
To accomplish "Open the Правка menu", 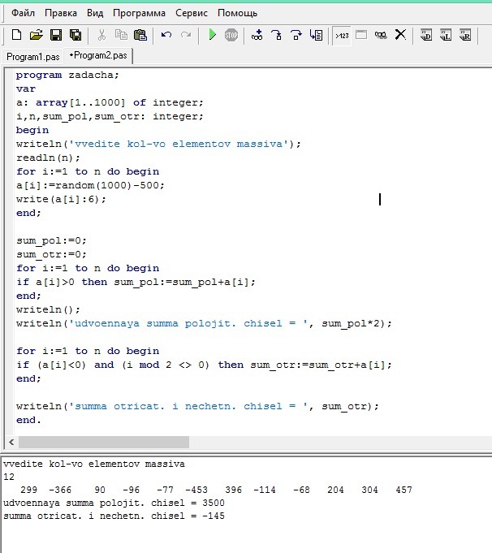I will 61,13.
